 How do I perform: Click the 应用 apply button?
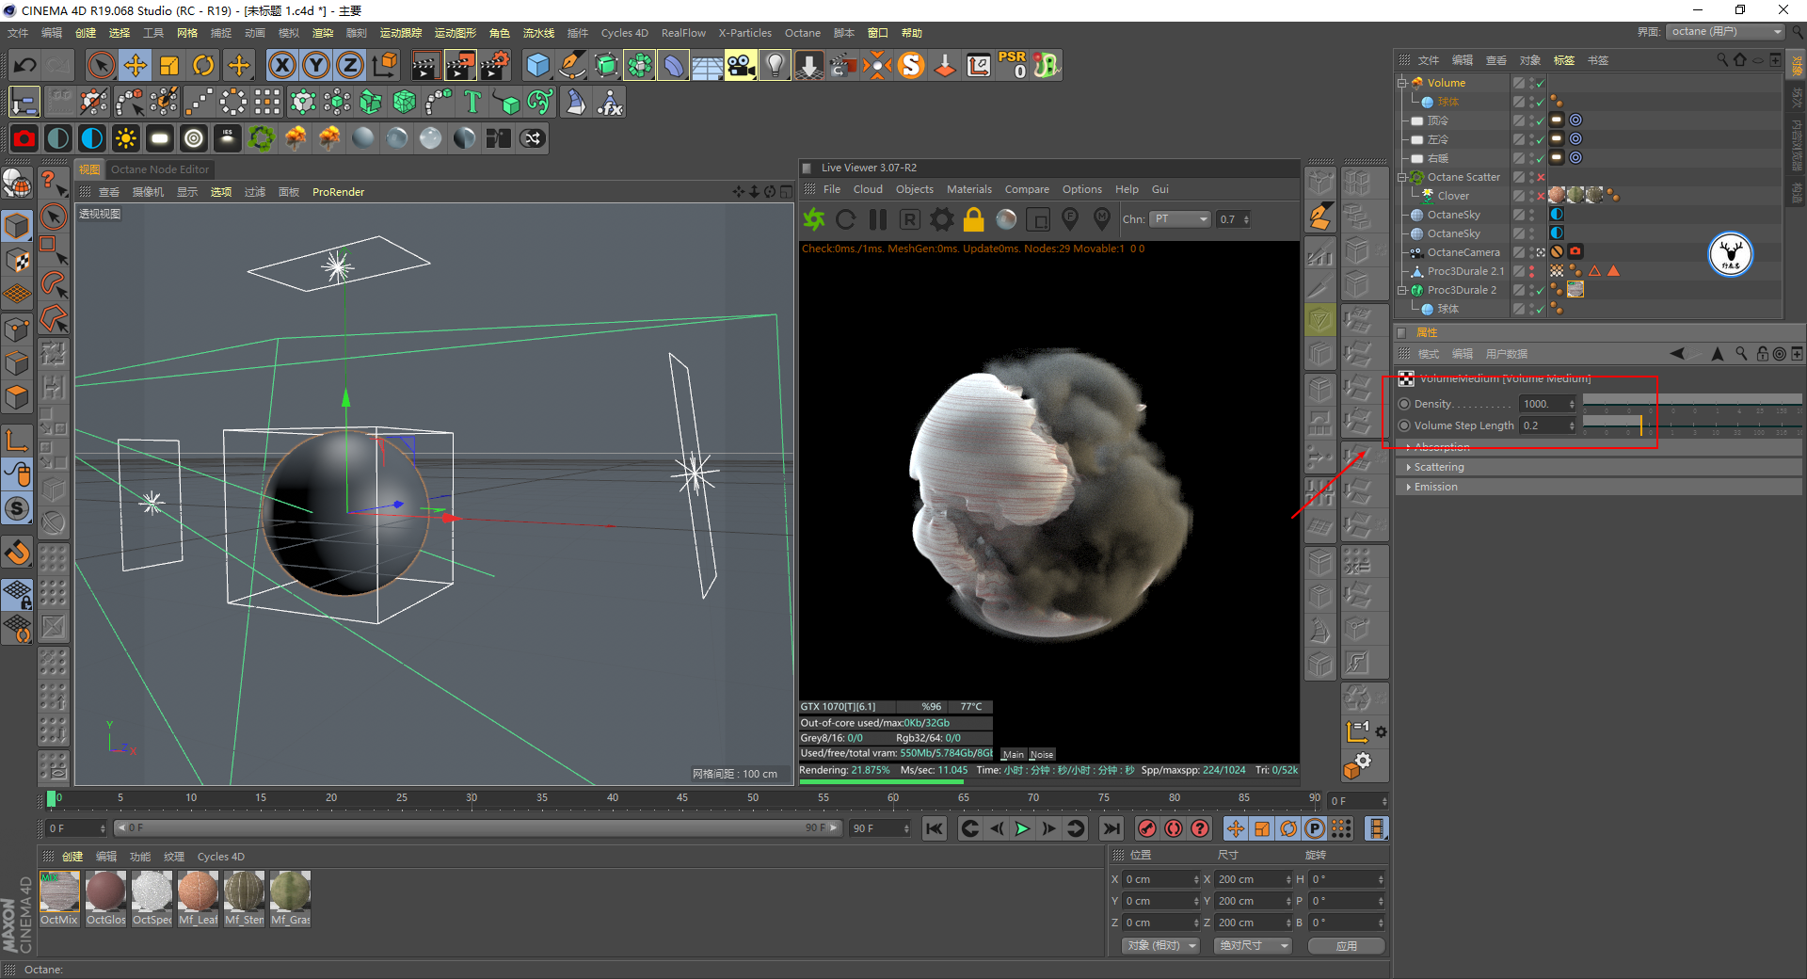tap(1346, 945)
